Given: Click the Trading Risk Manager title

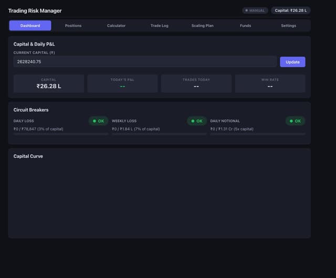Looking at the screenshot, I should coord(35,11).
